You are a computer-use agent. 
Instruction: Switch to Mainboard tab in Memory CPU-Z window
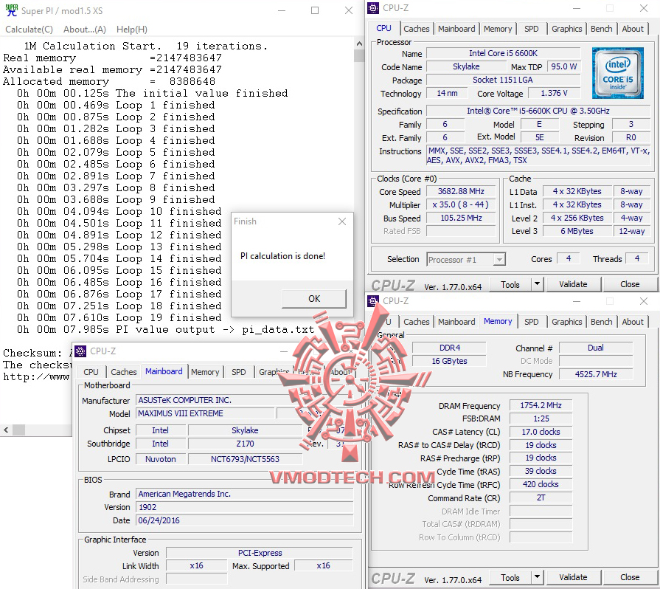(456, 322)
